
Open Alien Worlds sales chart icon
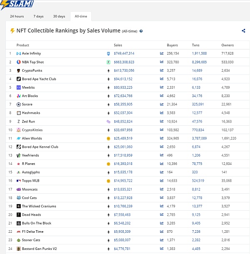point(162,138)
